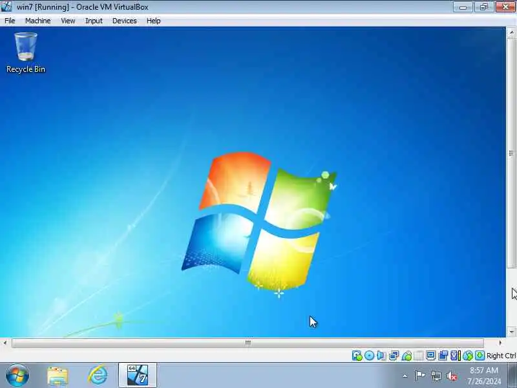Click the USB devices status icon
The width and height of the screenshot is (517, 388).
[x=406, y=356]
